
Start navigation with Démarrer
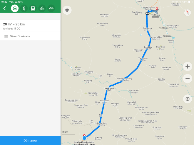click(x=30, y=140)
